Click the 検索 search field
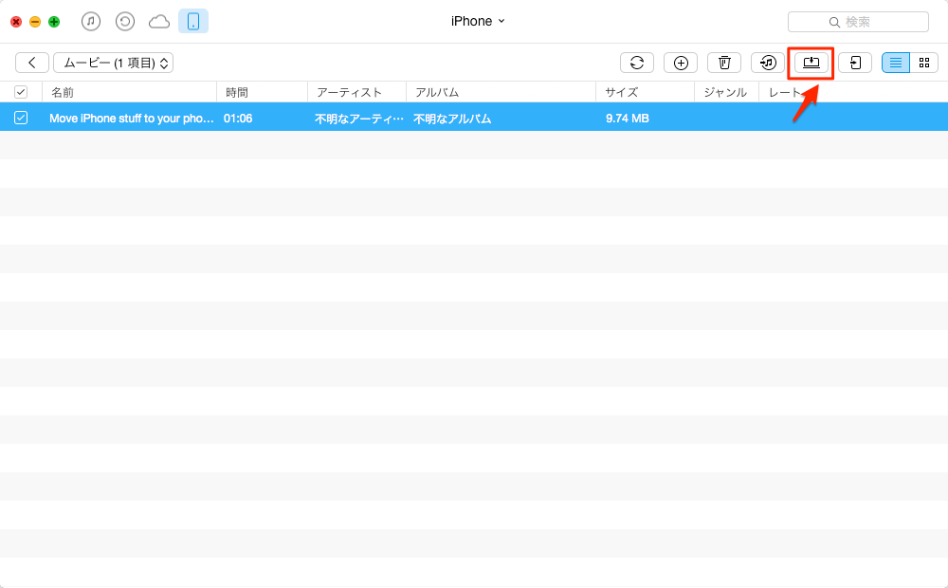The image size is (948, 588). pyautogui.click(x=858, y=22)
